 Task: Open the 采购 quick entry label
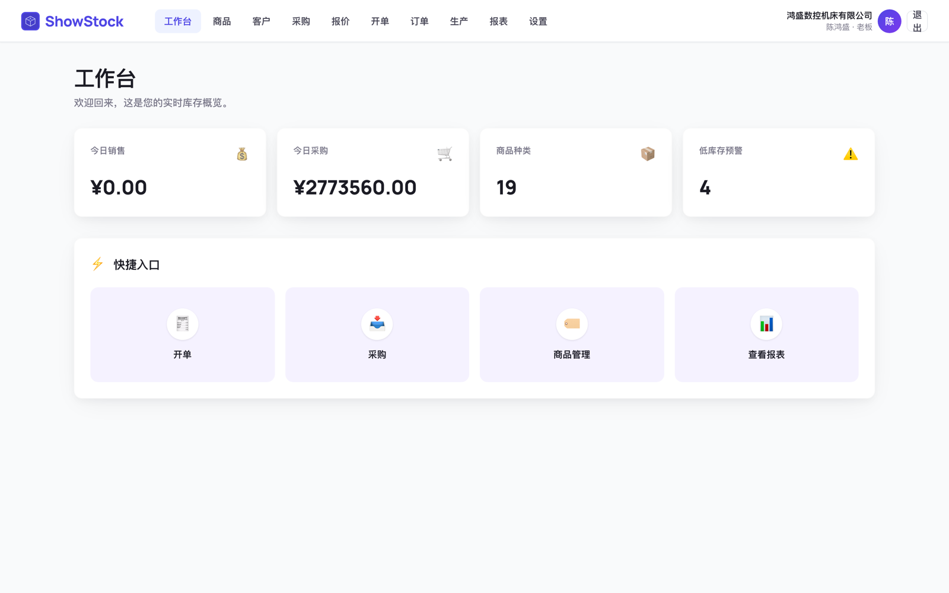[x=377, y=355]
